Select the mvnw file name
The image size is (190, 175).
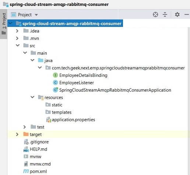(x=35, y=157)
